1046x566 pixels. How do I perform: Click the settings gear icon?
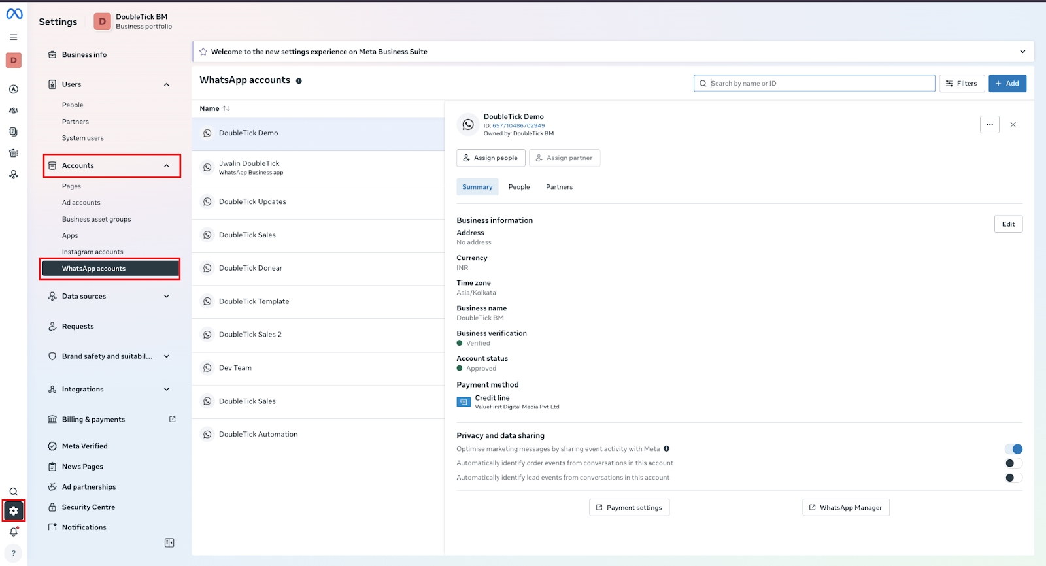(x=14, y=510)
